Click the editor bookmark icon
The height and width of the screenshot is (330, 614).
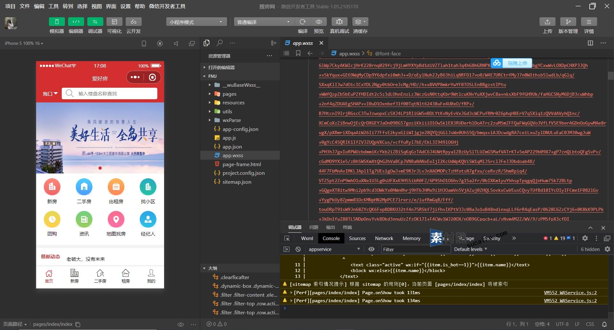point(298,53)
